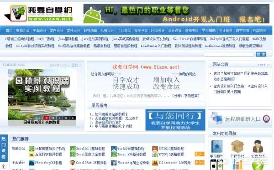
Task: Click the PPT2010基础教程 icon
Action: point(155,149)
